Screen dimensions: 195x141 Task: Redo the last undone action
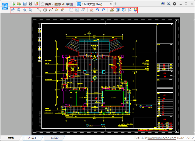103,10
